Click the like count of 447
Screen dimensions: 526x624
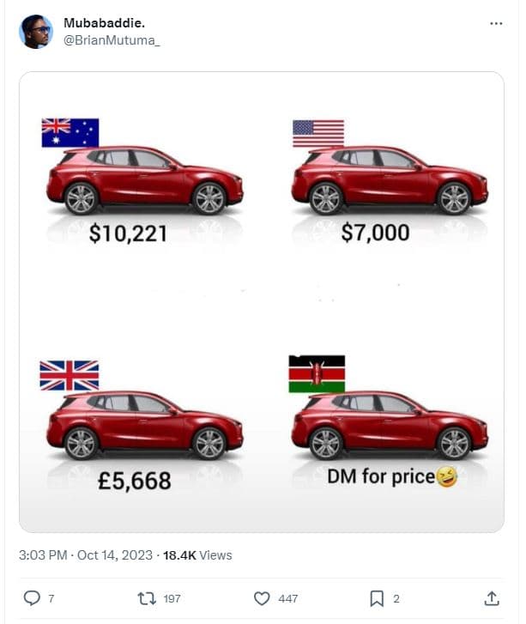289,599
